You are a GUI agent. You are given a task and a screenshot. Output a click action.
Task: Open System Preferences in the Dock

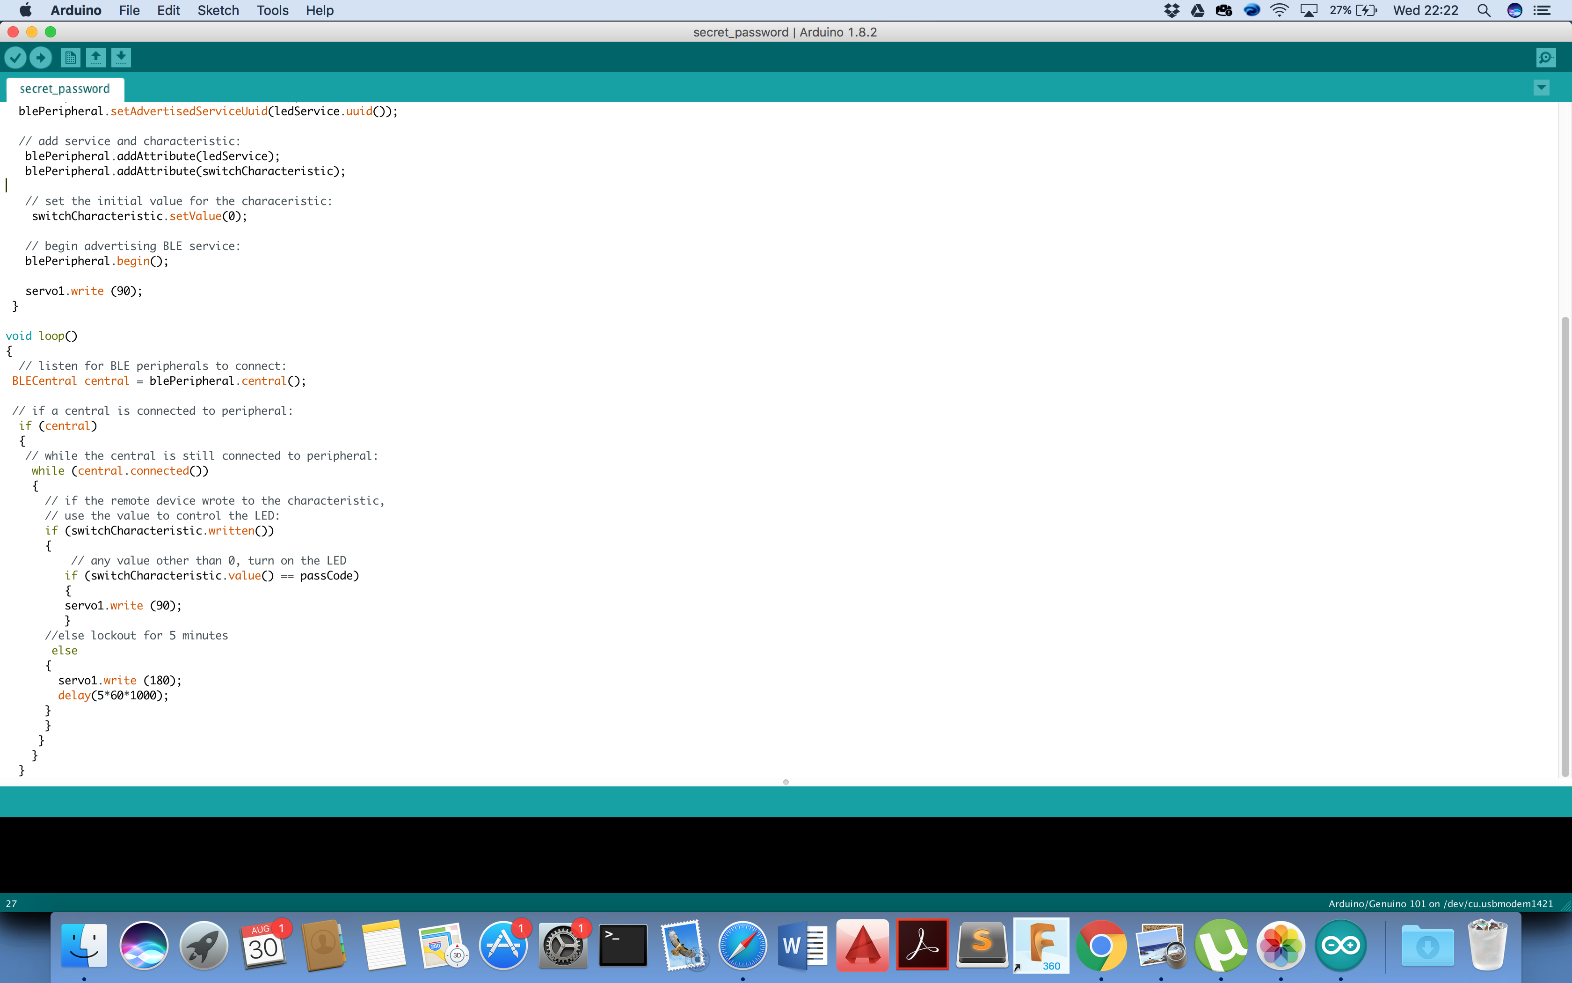point(562,945)
